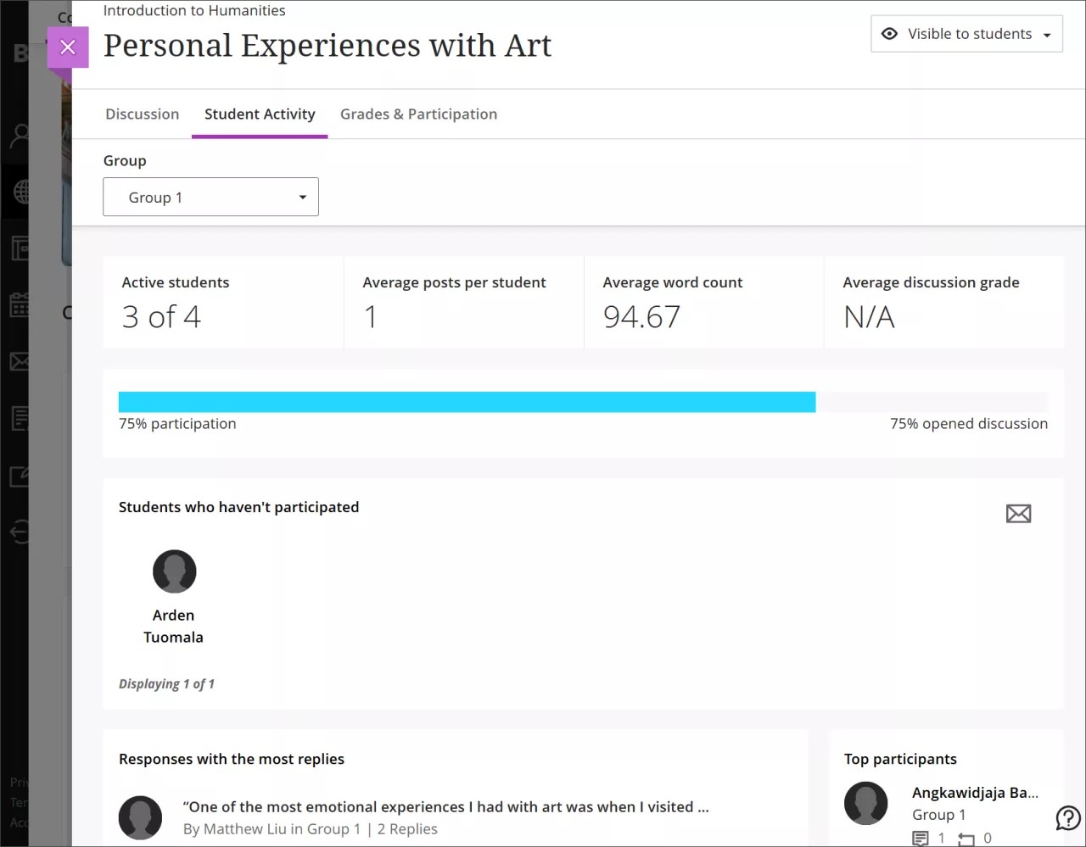Click Arden Tuomala's profile avatar
1086x847 pixels.
point(174,571)
